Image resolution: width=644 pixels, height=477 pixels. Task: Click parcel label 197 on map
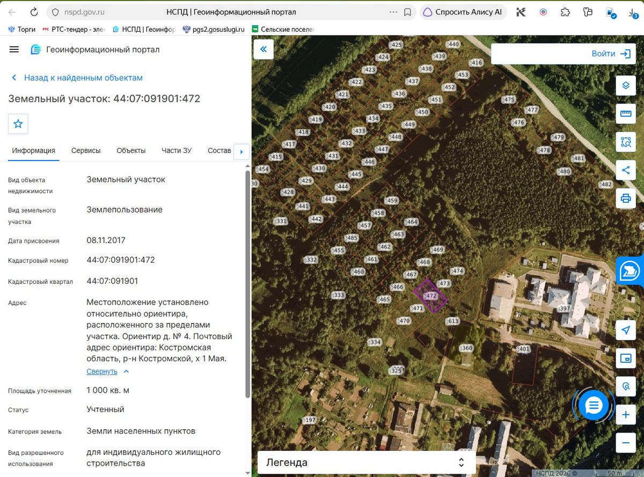click(309, 420)
